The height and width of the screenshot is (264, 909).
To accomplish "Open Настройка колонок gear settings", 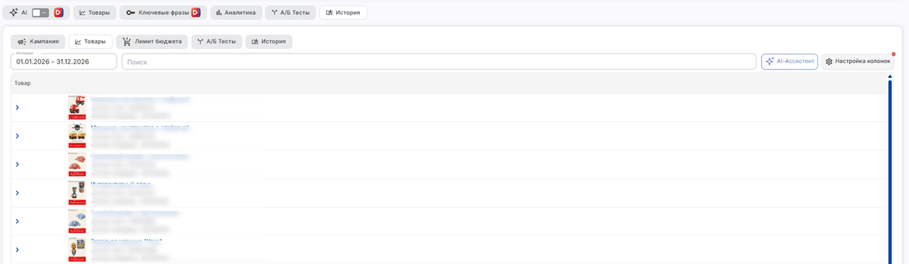I will [x=858, y=62].
